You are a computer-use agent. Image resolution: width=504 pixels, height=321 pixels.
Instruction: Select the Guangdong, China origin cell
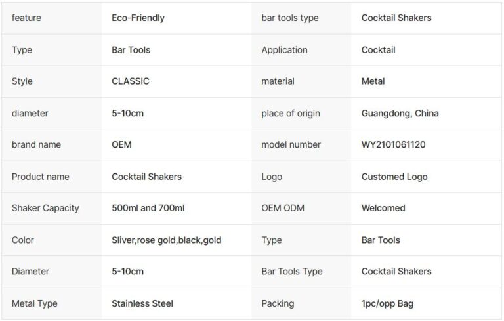400,113
